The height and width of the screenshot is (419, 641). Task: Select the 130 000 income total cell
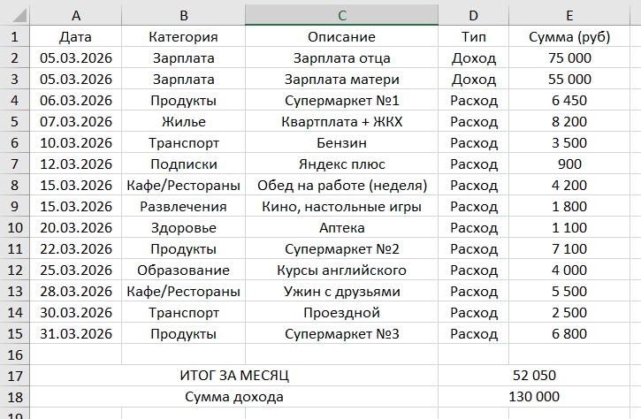click(x=534, y=397)
